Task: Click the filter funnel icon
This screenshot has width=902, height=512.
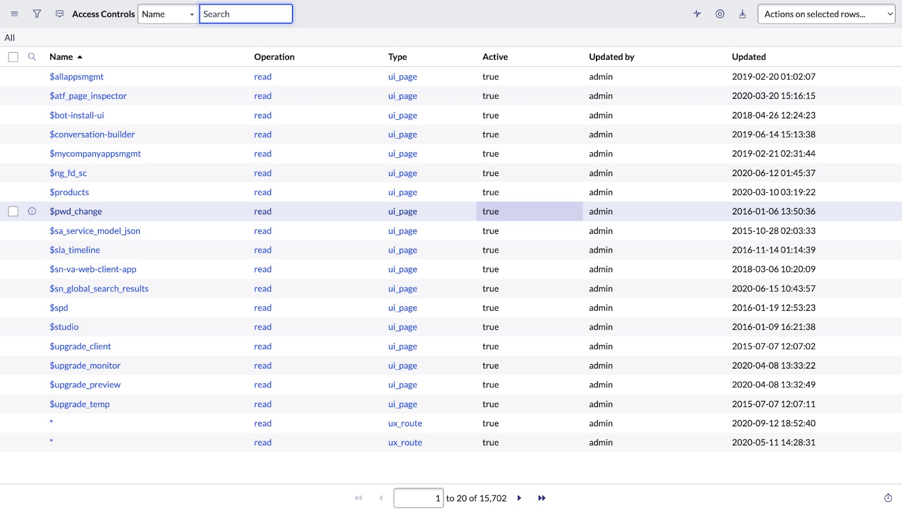Action: pos(37,14)
